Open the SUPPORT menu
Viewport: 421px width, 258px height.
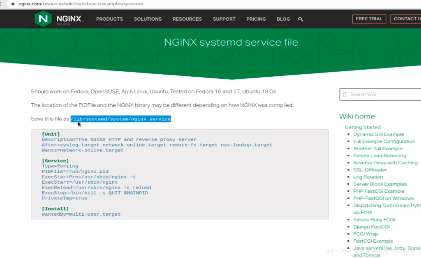click(x=224, y=19)
